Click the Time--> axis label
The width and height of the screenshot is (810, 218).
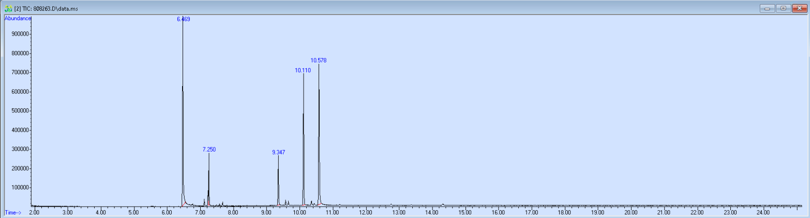[13, 212]
